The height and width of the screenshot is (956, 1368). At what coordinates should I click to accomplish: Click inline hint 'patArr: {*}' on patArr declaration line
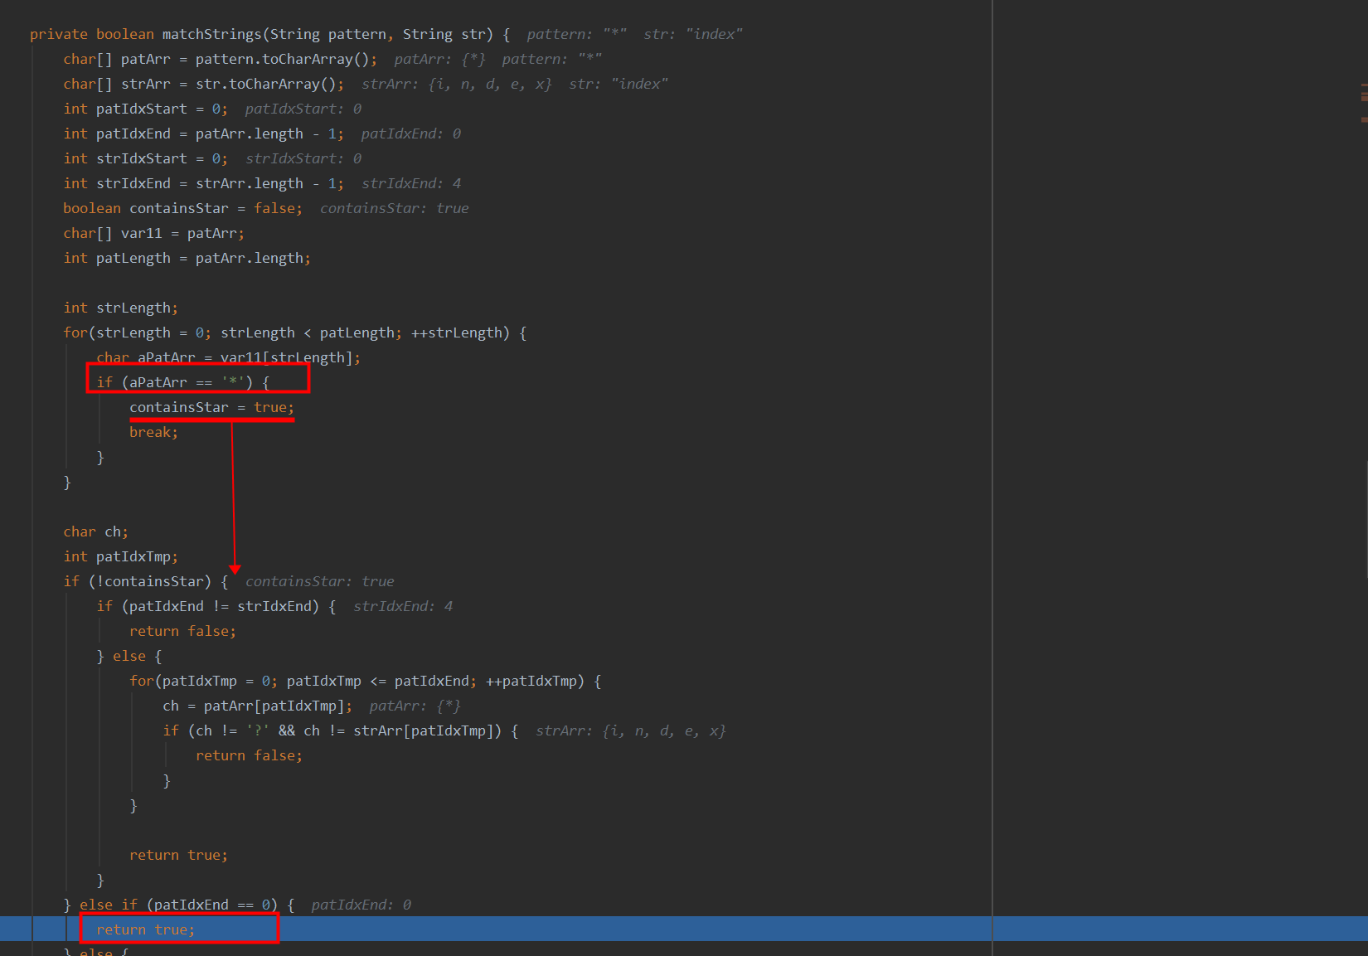pos(439,59)
